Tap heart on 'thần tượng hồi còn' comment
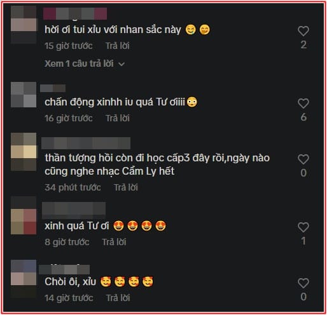Viewport: 327px width, 315px height. click(303, 159)
